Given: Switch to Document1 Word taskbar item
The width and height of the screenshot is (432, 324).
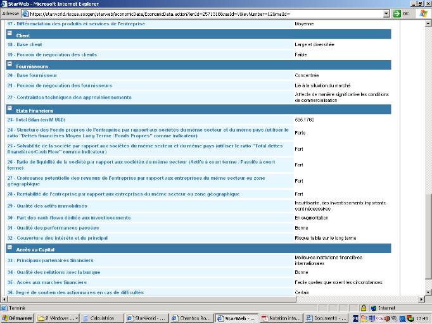Looking at the screenshot, I should [x=326, y=318].
